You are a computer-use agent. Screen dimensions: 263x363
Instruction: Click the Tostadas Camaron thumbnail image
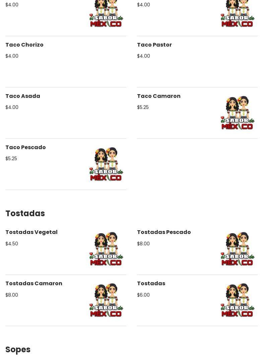(x=106, y=300)
